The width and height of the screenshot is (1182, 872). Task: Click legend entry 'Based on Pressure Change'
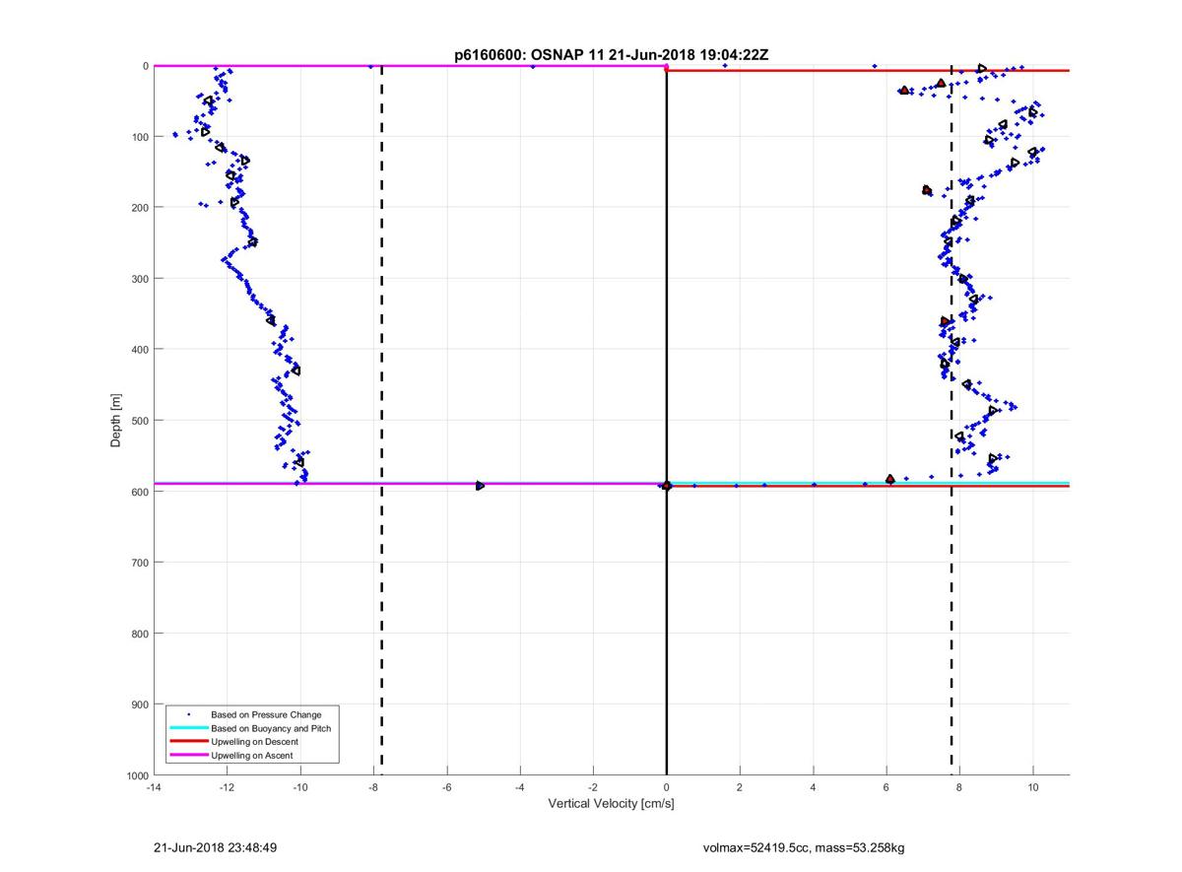point(266,714)
